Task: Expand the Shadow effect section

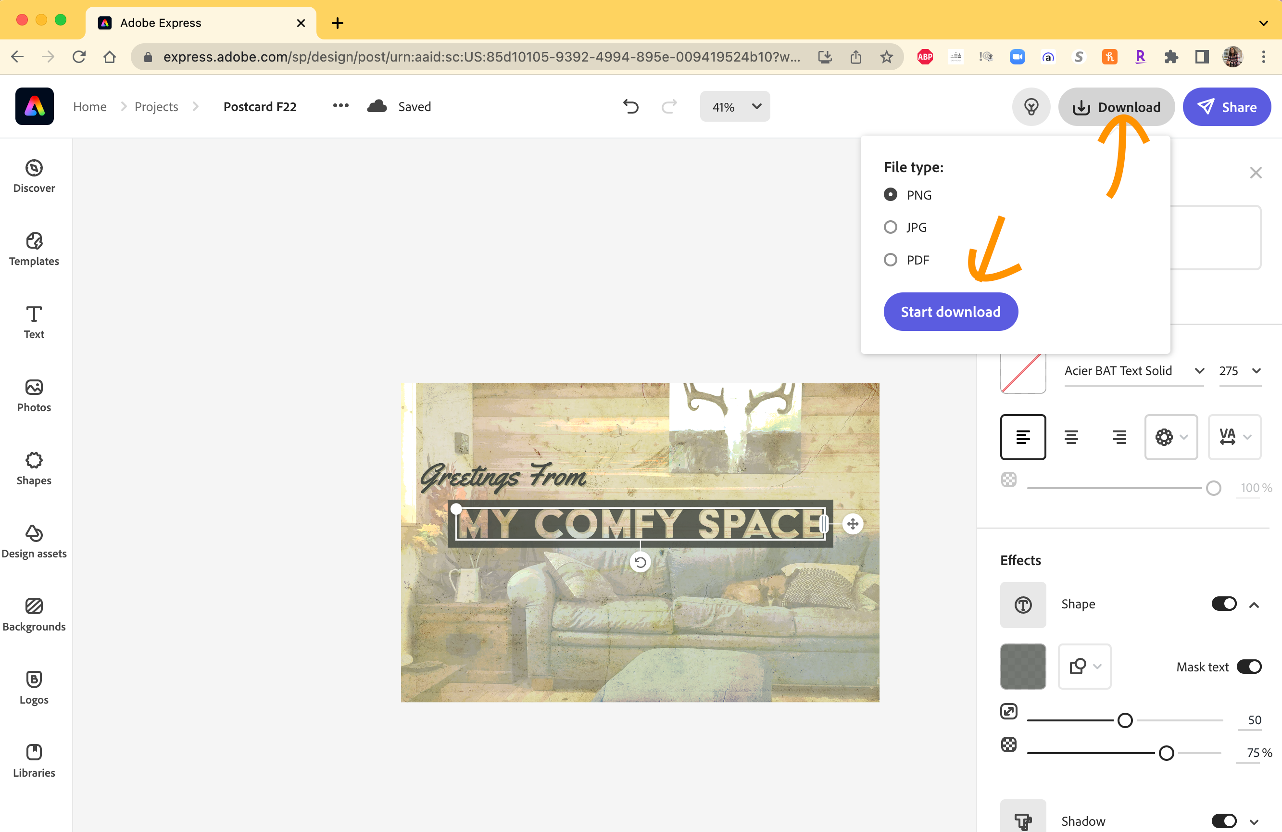Action: pos(1254,821)
